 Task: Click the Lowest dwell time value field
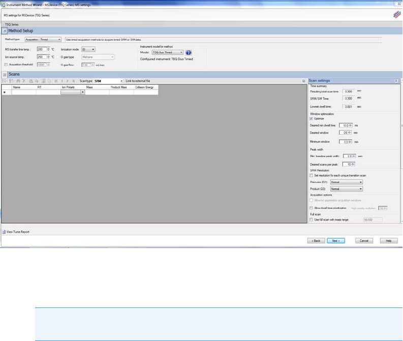349,107
